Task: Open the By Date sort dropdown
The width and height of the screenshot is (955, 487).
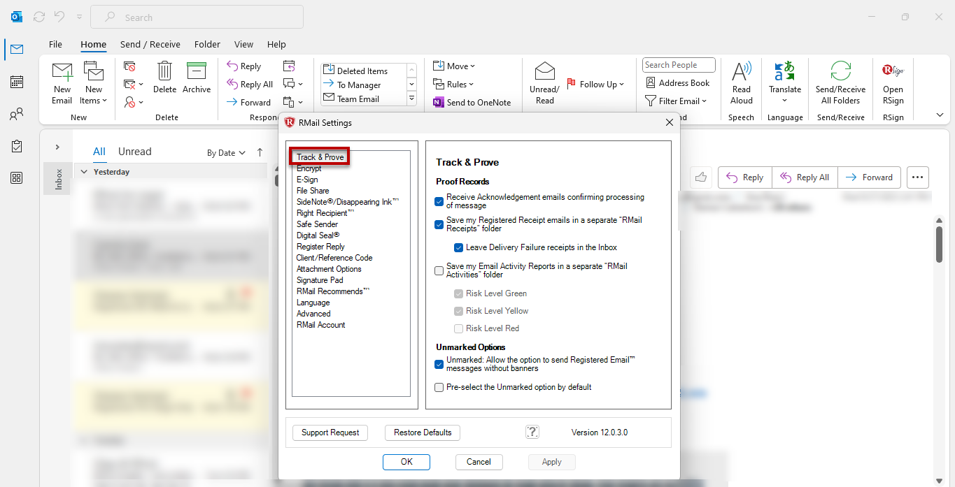Action: pos(226,152)
